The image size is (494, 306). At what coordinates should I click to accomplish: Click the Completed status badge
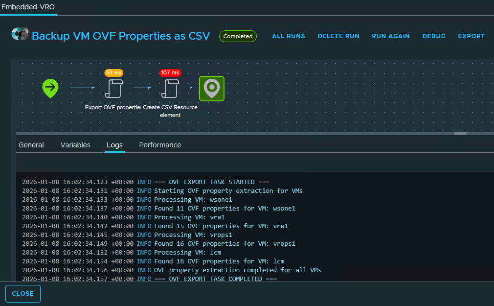[x=238, y=36]
